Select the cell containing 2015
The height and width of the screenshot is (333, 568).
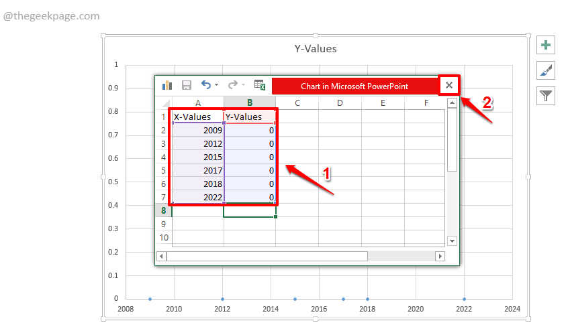(198, 157)
